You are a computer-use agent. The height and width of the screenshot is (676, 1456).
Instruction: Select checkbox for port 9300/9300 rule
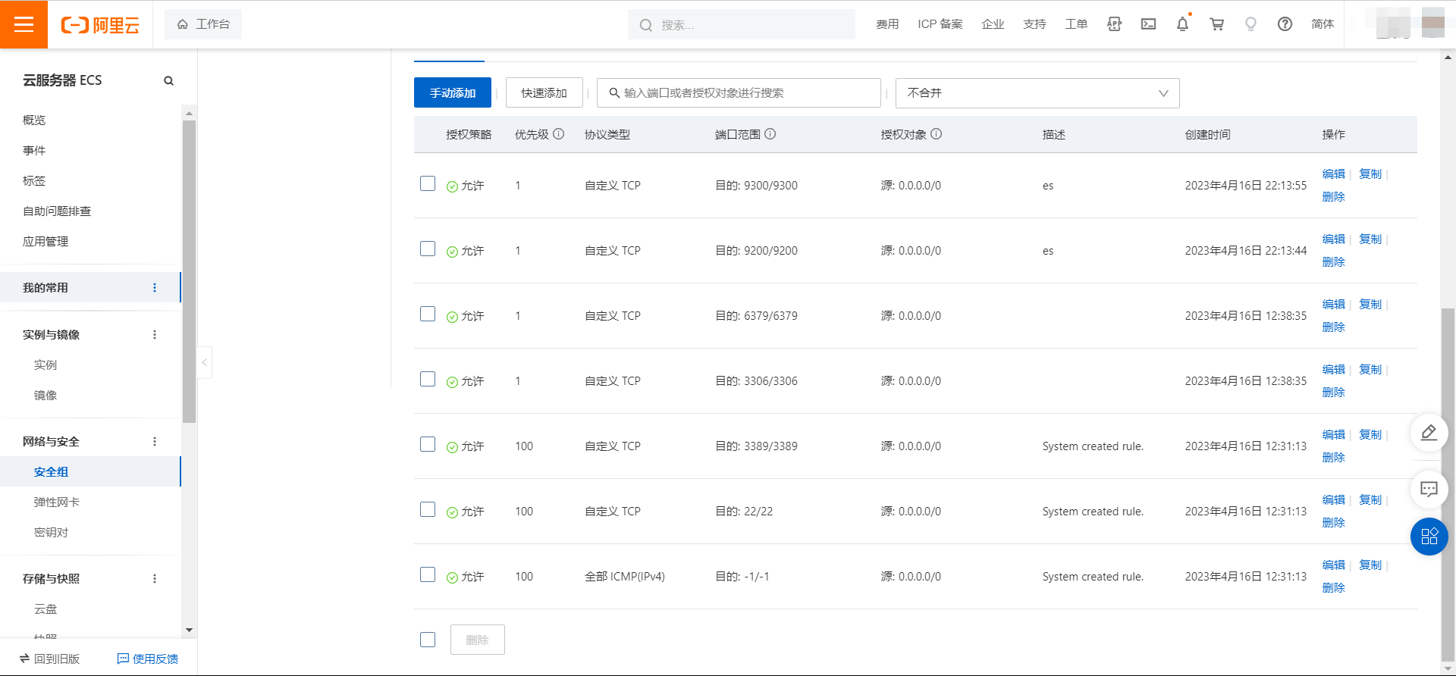point(428,183)
